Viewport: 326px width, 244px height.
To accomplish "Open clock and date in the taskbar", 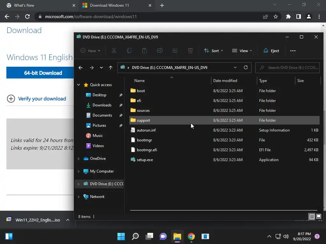I will [x=302, y=236].
